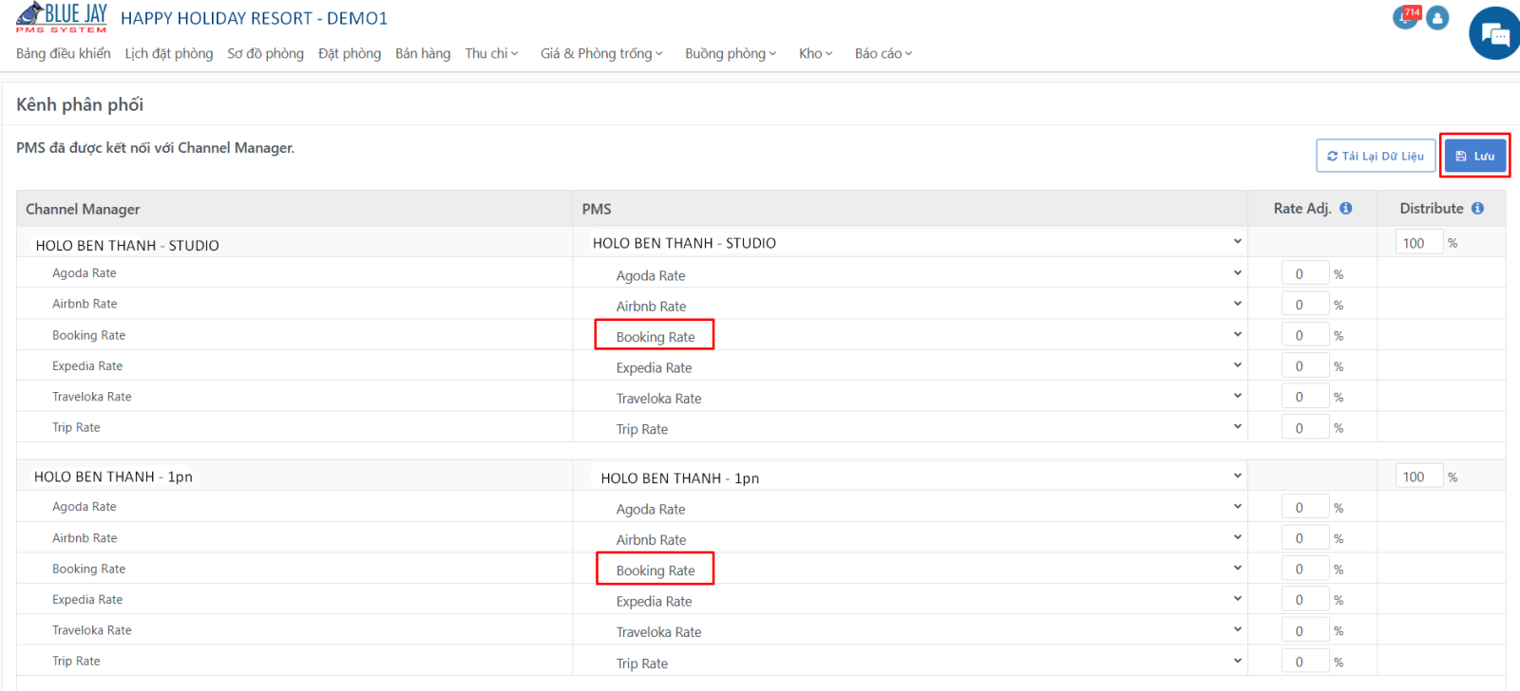Click Channel Manager Booking Rate under STUDIO
This screenshot has height=691, width=1520.
[88, 335]
